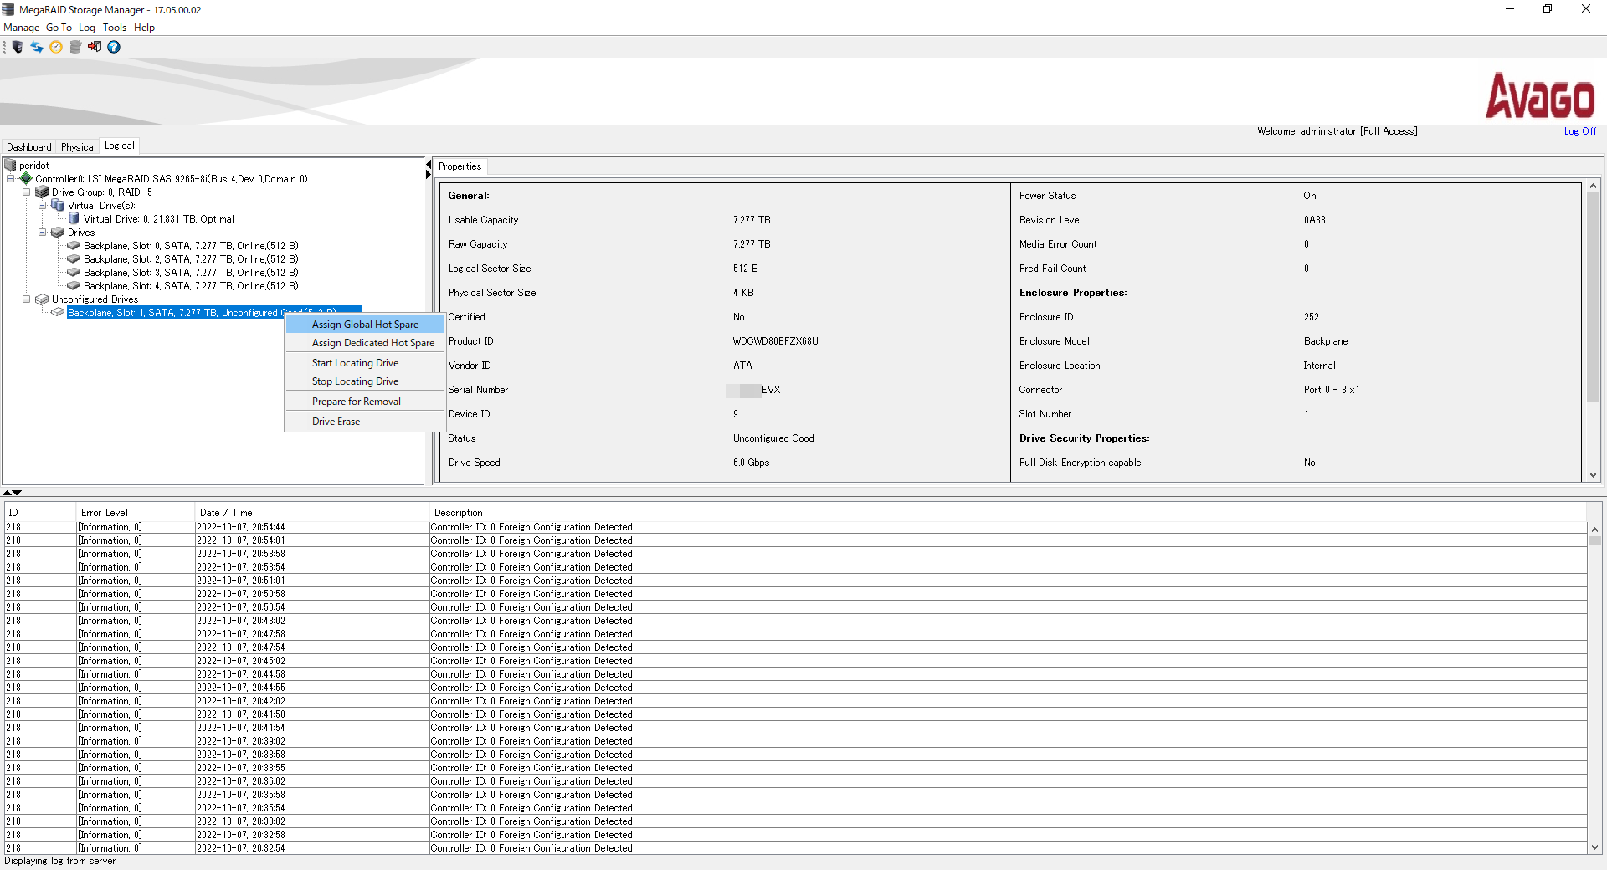Image resolution: width=1607 pixels, height=870 pixels.
Task: Choose Start Locating Drive
Action: coord(365,363)
